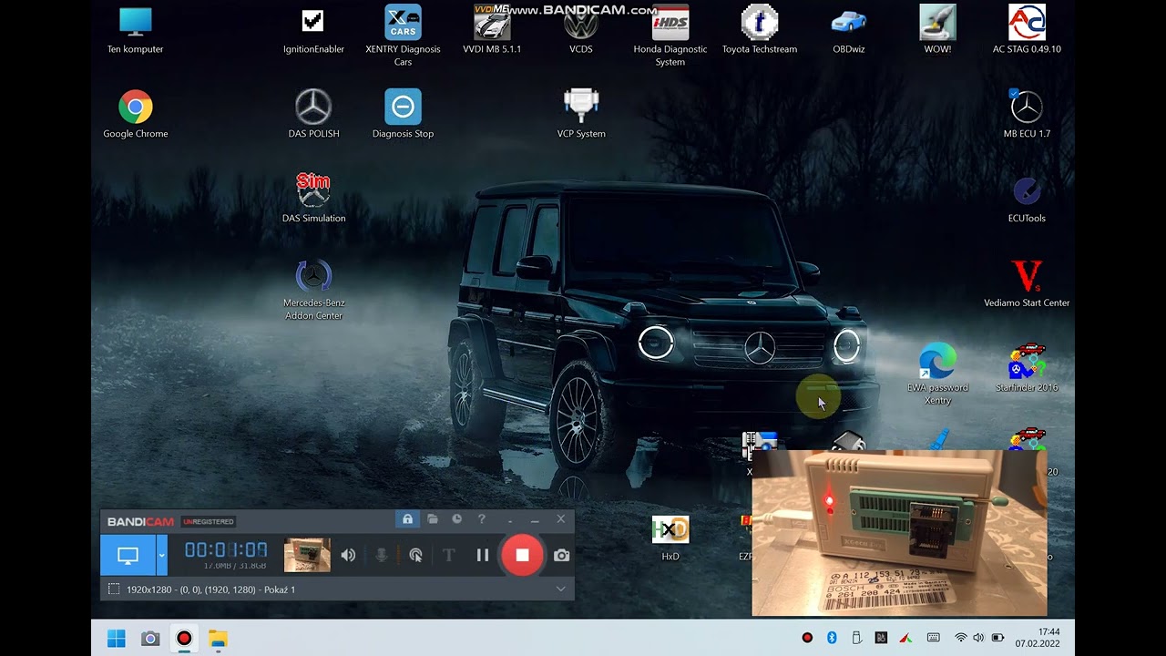1166x656 pixels.
Task: Open File Explorer from the taskbar
Action: [218, 639]
